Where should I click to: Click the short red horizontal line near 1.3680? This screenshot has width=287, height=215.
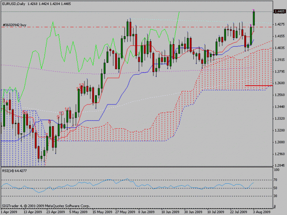tap(259, 85)
